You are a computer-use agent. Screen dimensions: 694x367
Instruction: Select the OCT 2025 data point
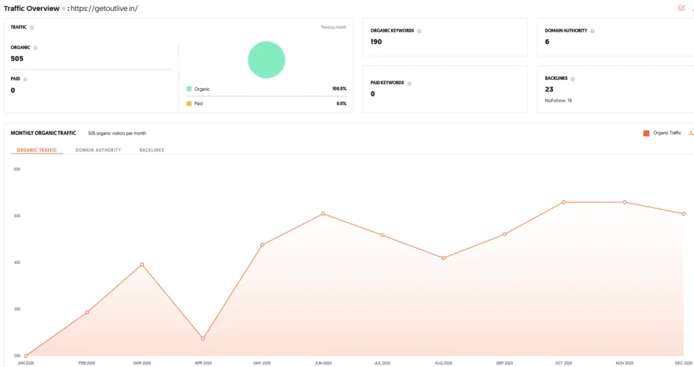(x=563, y=202)
